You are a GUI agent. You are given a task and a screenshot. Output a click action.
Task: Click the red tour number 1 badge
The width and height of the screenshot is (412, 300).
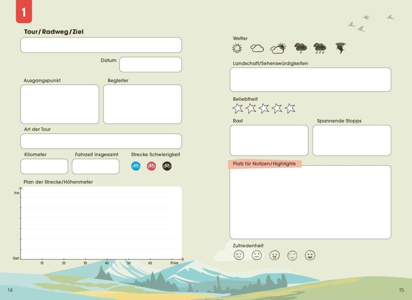click(24, 12)
